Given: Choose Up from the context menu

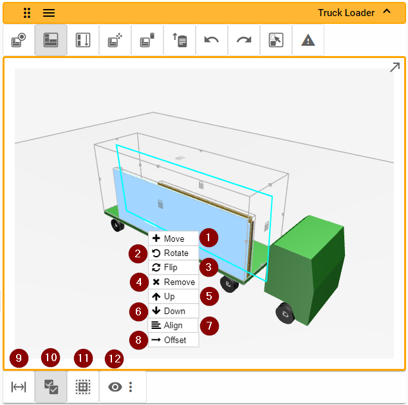Looking at the screenshot, I should [173, 296].
